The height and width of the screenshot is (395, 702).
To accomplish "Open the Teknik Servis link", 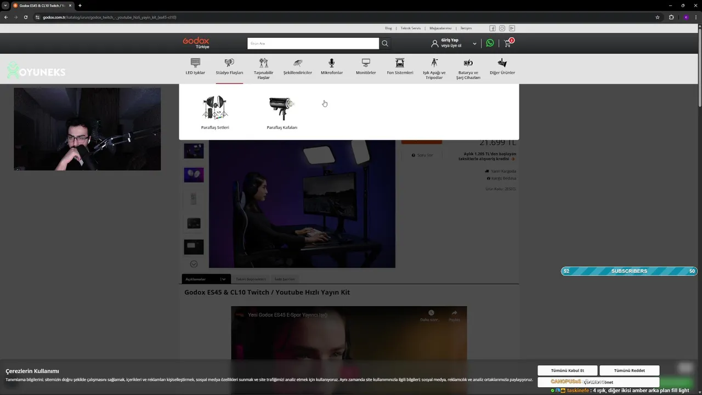I will 411,28.
